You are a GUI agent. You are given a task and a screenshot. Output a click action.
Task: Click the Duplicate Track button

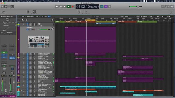[x=23, y=20]
